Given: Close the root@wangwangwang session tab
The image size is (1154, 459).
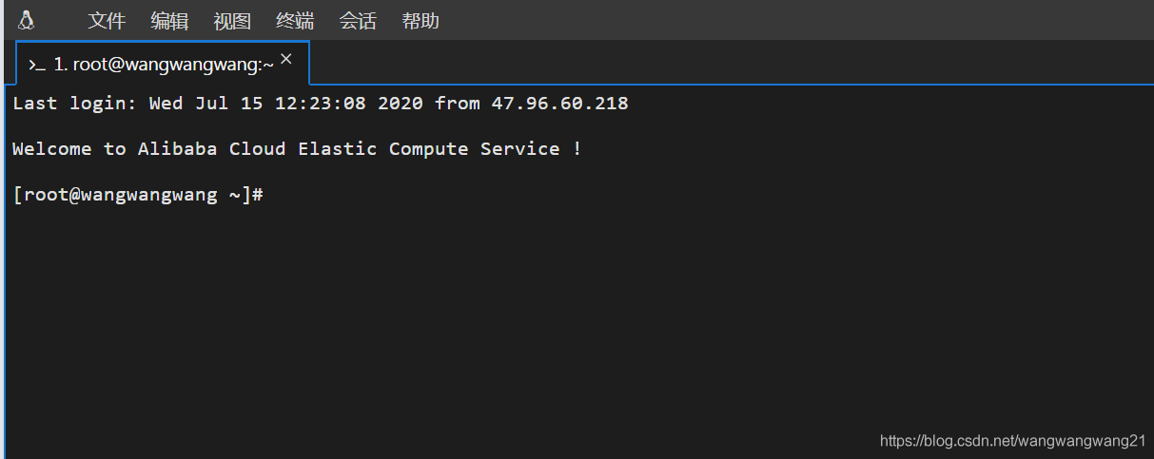Looking at the screenshot, I should pos(285,59).
